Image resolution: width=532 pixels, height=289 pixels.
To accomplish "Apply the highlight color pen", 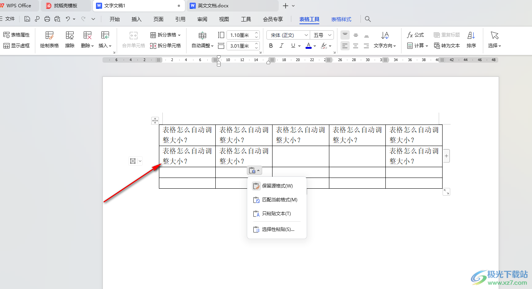I will pyautogui.click(x=324, y=46).
